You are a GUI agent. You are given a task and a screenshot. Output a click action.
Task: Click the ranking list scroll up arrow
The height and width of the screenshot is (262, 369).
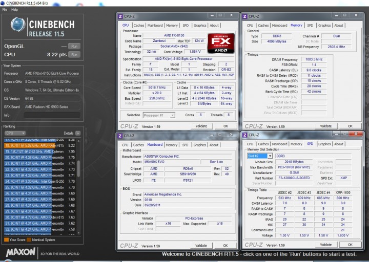coord(78,141)
